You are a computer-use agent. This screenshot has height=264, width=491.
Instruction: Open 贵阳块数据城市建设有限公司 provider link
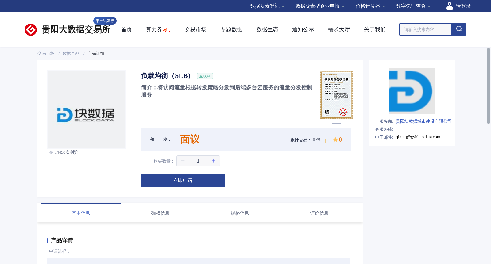[x=424, y=121]
